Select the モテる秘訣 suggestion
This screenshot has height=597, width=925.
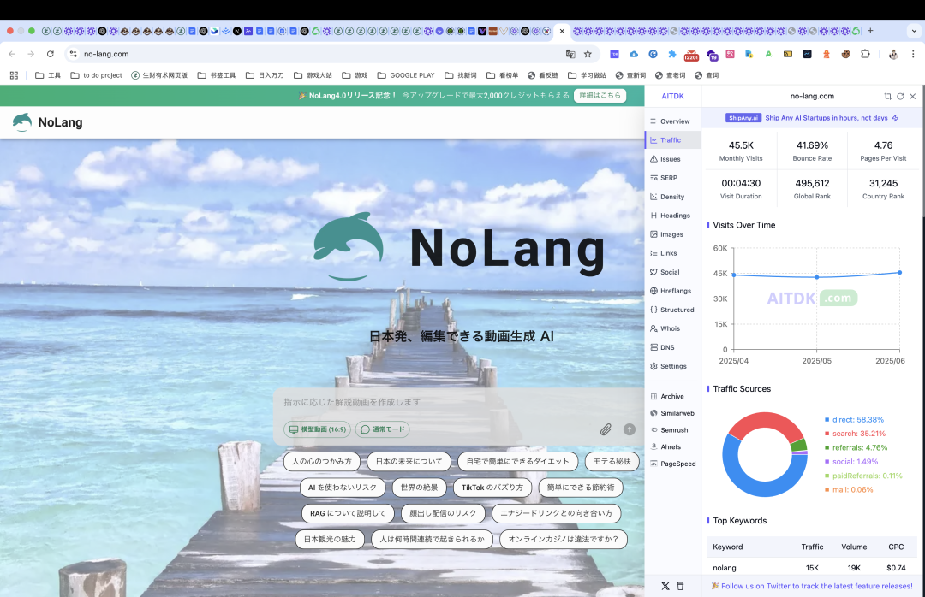tap(612, 462)
